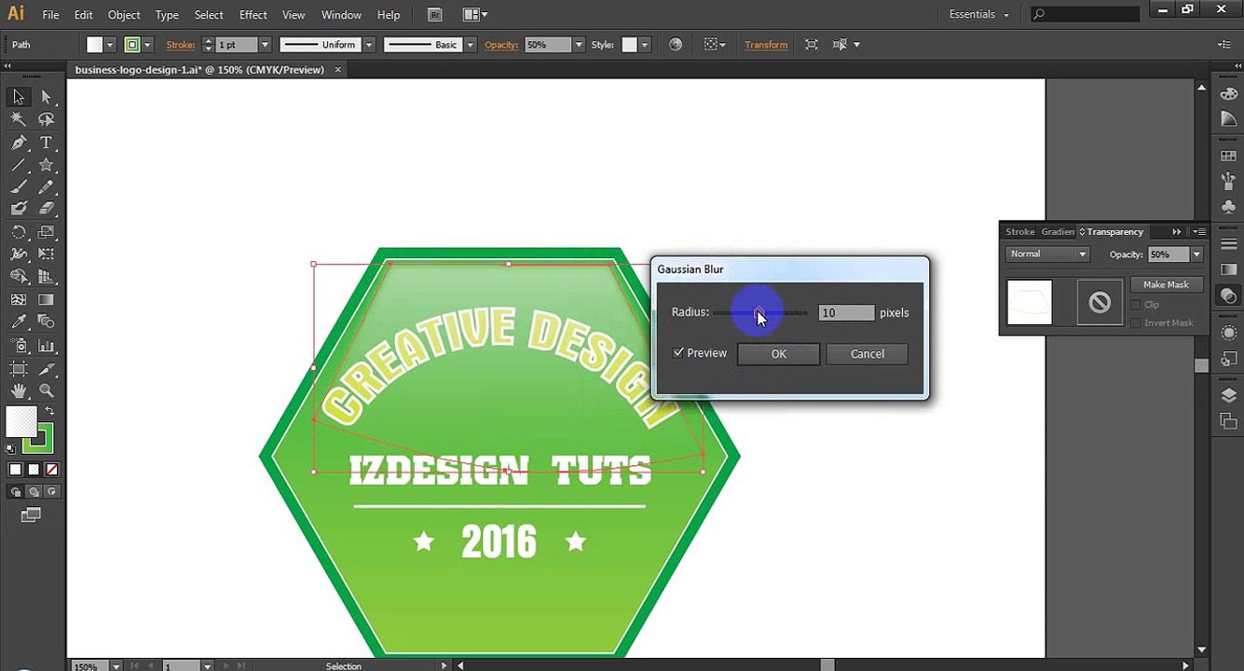Open the Style dropdown arrow

643,45
